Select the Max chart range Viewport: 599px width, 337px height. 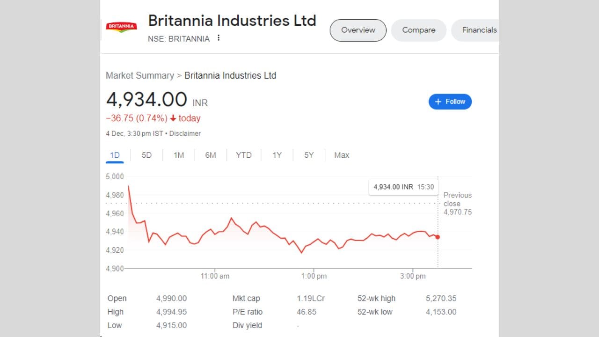[341, 155]
